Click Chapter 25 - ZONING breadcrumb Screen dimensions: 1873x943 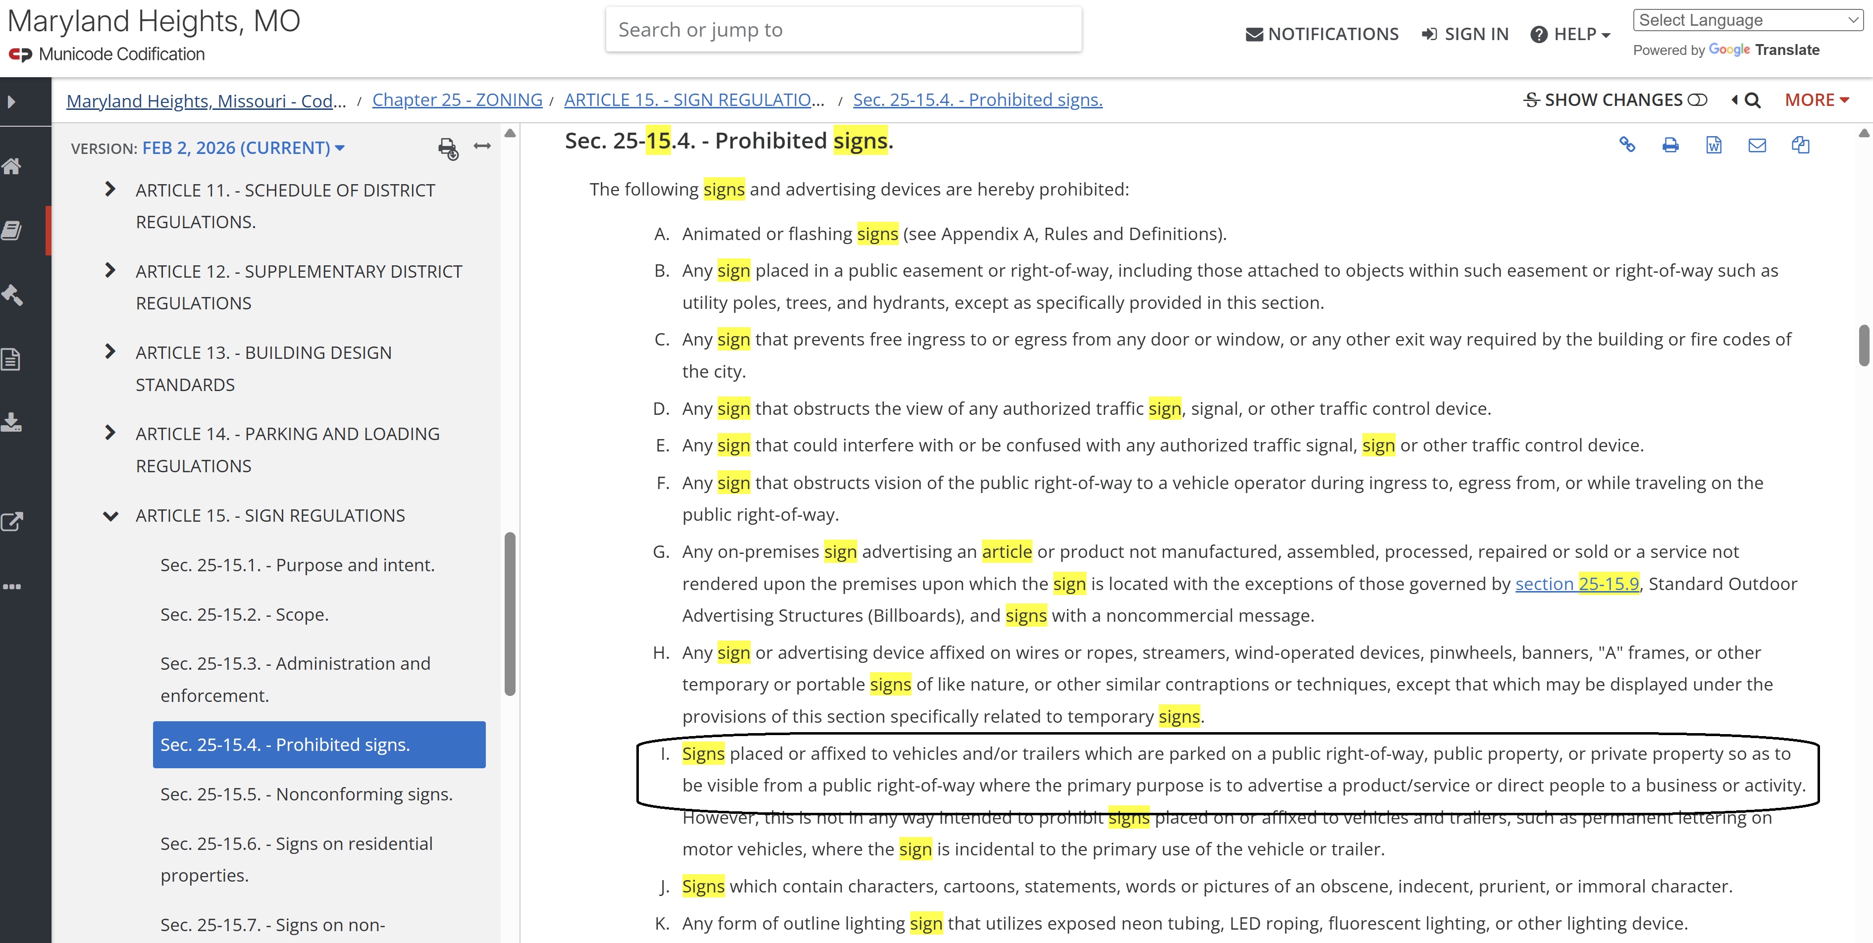click(x=457, y=99)
